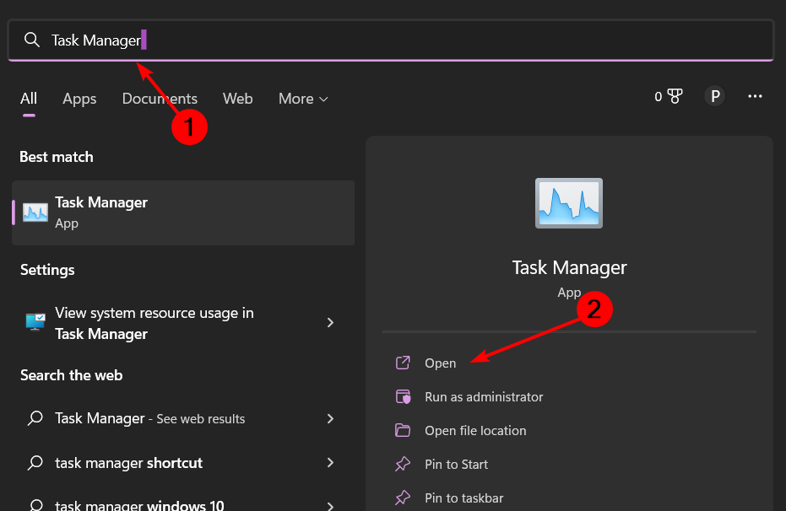Expand the More filter dropdown
Screen dimensions: 786x511
303,99
